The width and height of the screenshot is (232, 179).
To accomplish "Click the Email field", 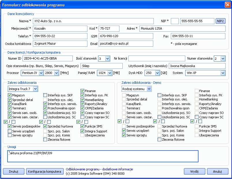I will [126, 43].
